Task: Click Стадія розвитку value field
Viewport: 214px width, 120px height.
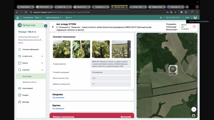Action: click(x=111, y=64)
